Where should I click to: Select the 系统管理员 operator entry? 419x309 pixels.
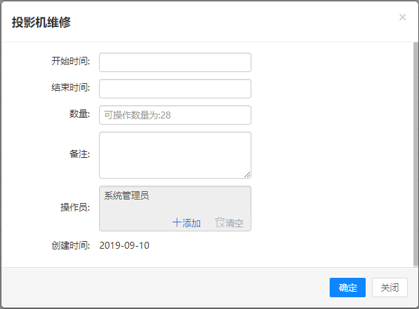point(127,196)
